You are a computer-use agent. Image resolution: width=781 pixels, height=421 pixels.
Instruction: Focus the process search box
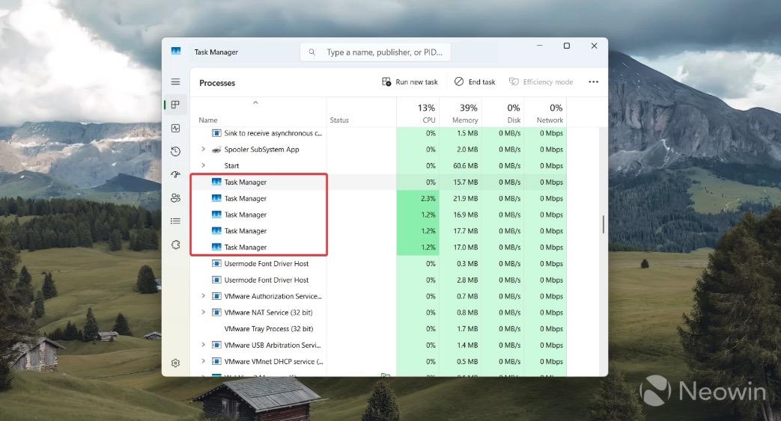[x=382, y=52]
